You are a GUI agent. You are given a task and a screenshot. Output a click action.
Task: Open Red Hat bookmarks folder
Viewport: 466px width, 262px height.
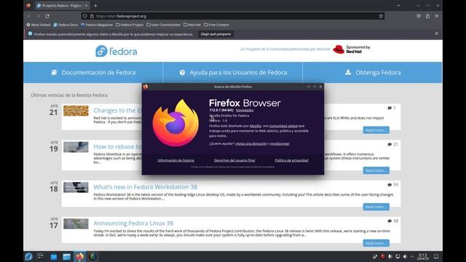(x=192, y=25)
